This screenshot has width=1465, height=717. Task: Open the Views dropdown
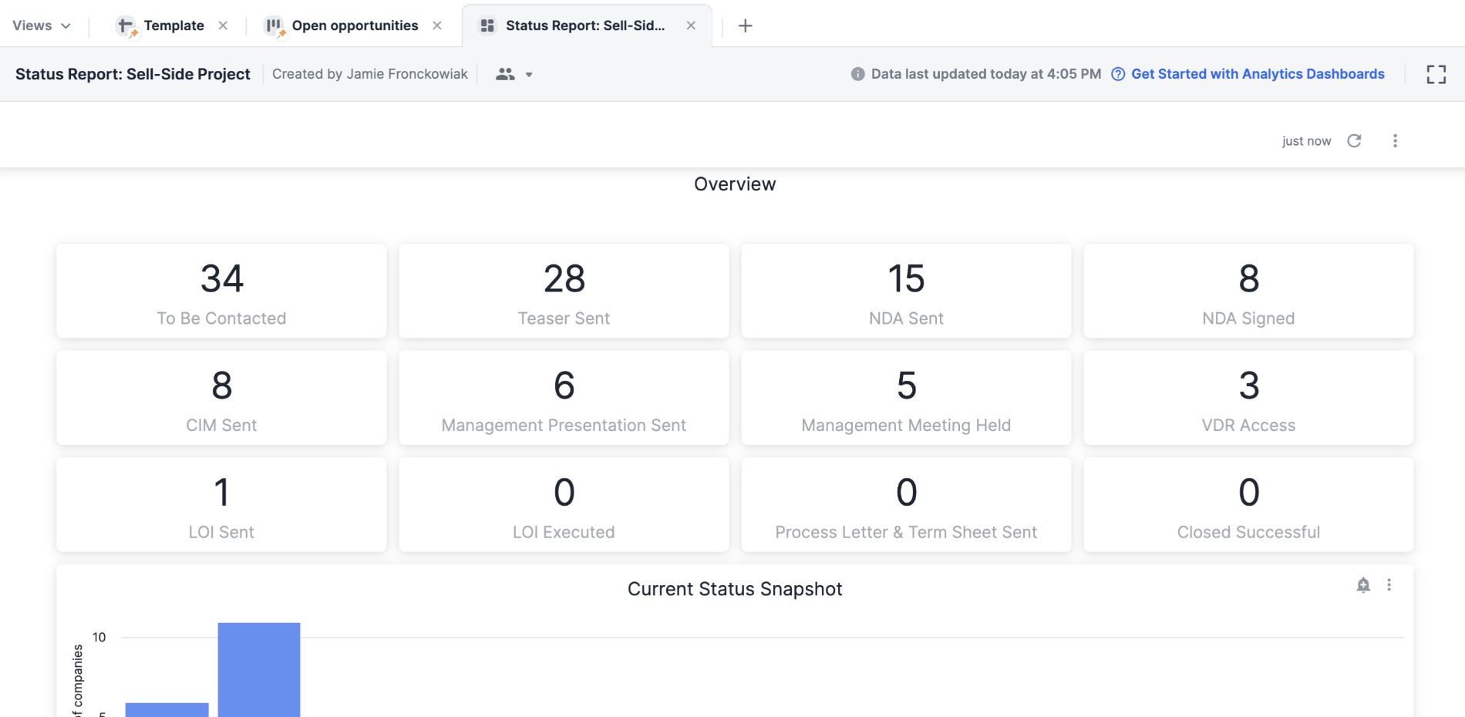tap(42, 25)
